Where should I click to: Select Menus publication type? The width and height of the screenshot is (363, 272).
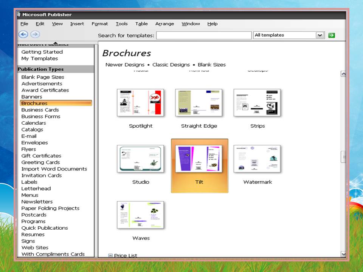[x=29, y=195]
